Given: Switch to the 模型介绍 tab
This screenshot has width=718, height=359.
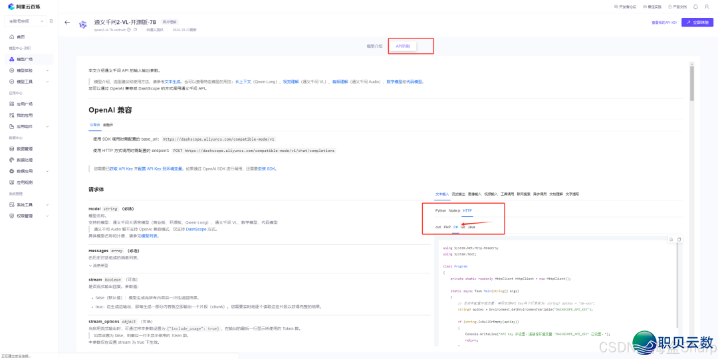Looking at the screenshot, I should (x=374, y=46).
